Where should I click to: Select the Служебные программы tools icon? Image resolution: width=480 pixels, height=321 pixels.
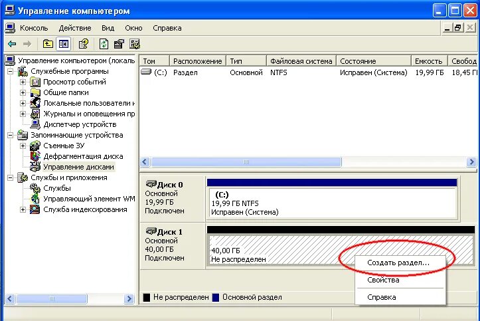[x=23, y=71]
